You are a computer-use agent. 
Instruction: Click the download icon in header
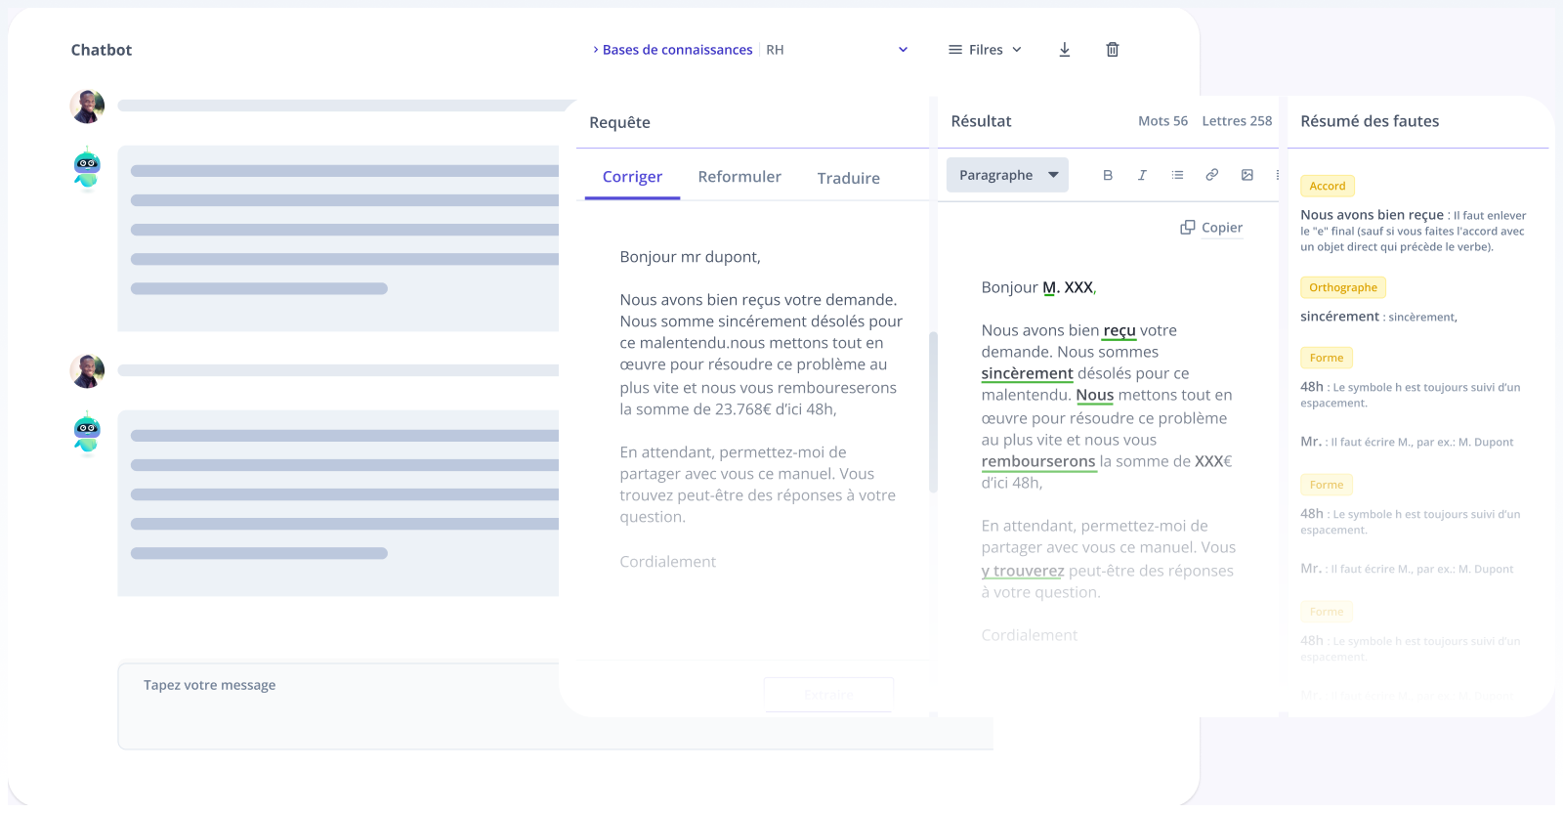[1065, 50]
